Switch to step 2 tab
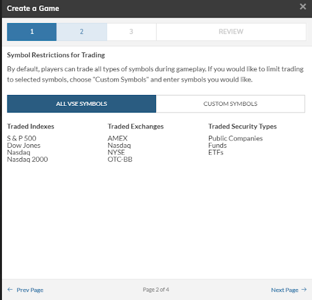 [x=82, y=32]
